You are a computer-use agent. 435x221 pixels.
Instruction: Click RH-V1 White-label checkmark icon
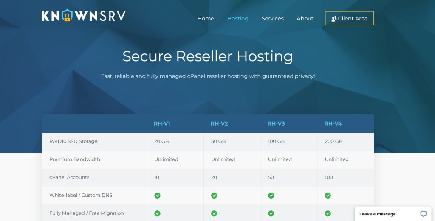(x=157, y=196)
